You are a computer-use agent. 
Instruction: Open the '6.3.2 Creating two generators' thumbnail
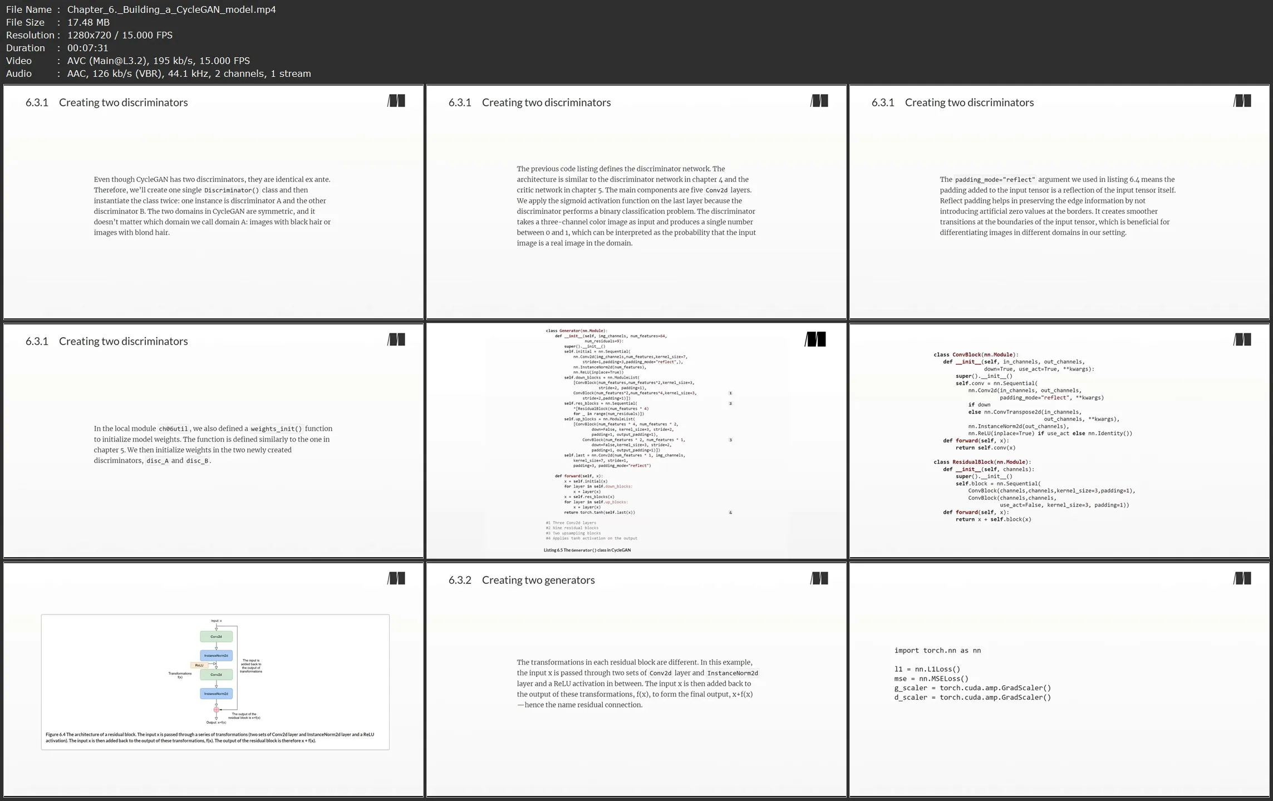click(x=636, y=679)
